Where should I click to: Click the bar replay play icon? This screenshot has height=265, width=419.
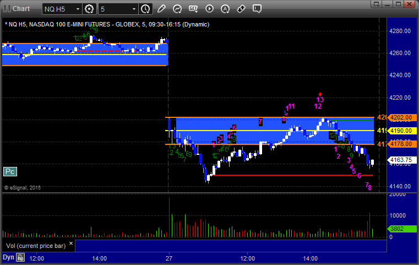point(209,9)
